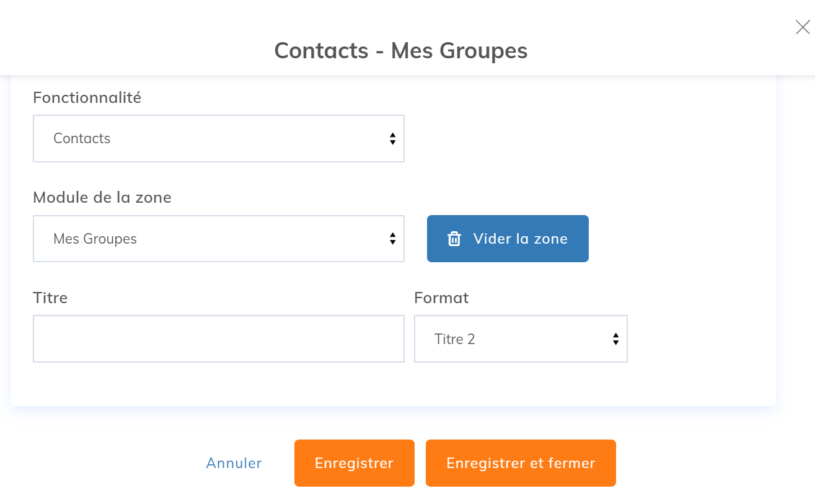
Task: Cancel using the Annuler link
Action: coord(234,463)
